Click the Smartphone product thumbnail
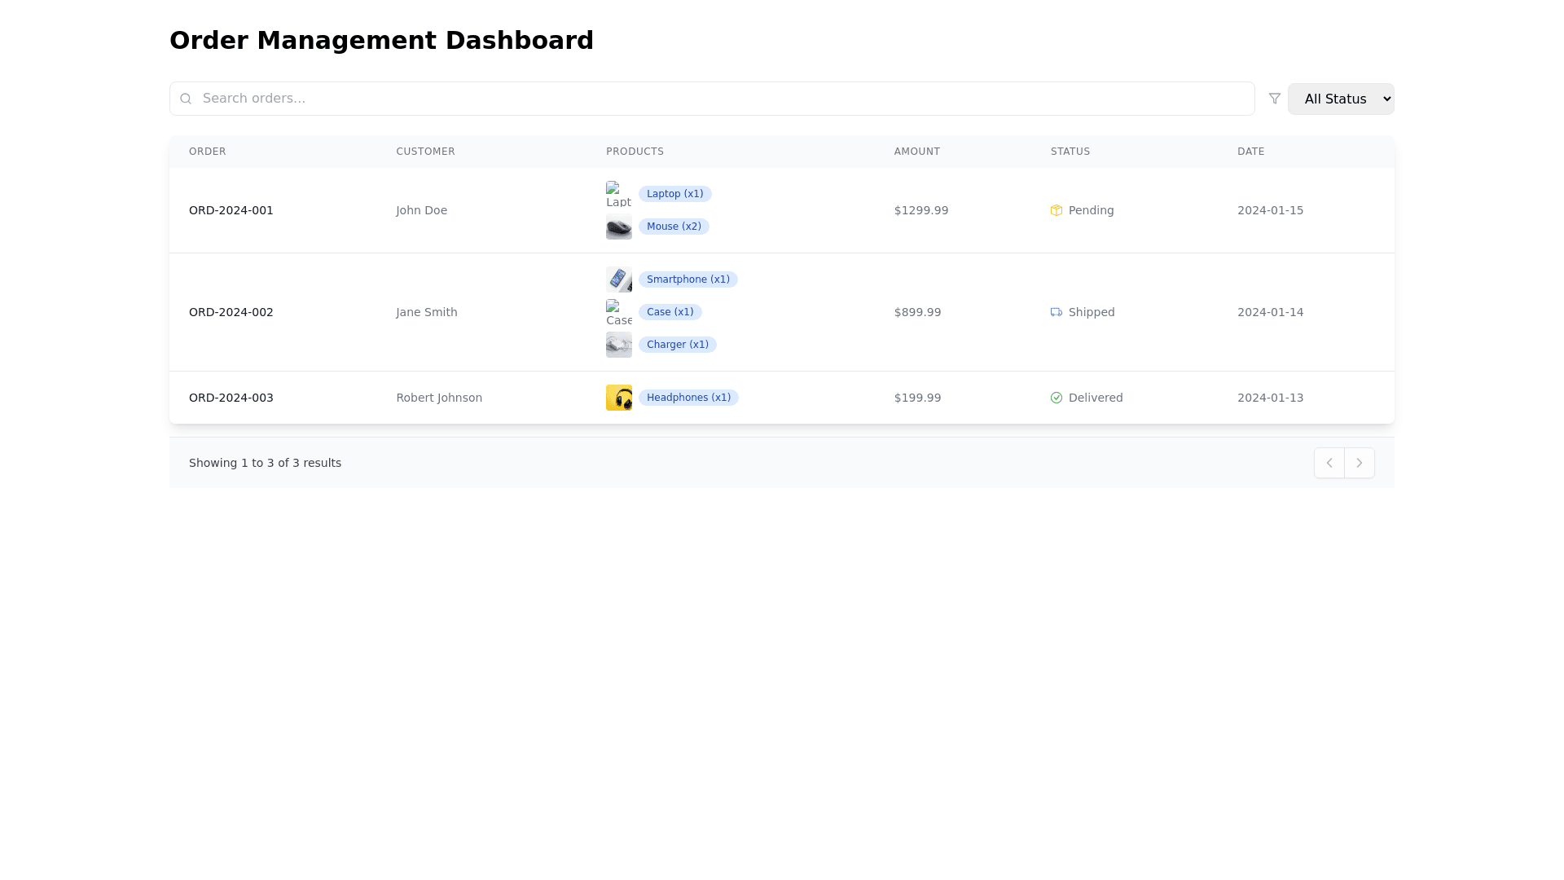This screenshot has width=1564, height=880. click(x=619, y=279)
